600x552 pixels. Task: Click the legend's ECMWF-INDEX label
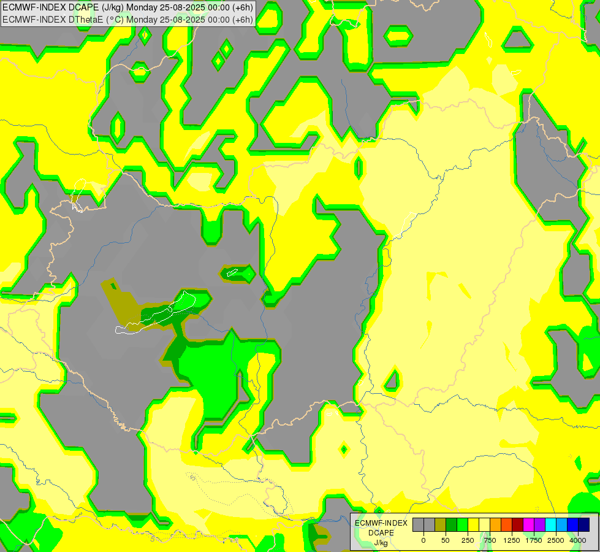(x=381, y=523)
